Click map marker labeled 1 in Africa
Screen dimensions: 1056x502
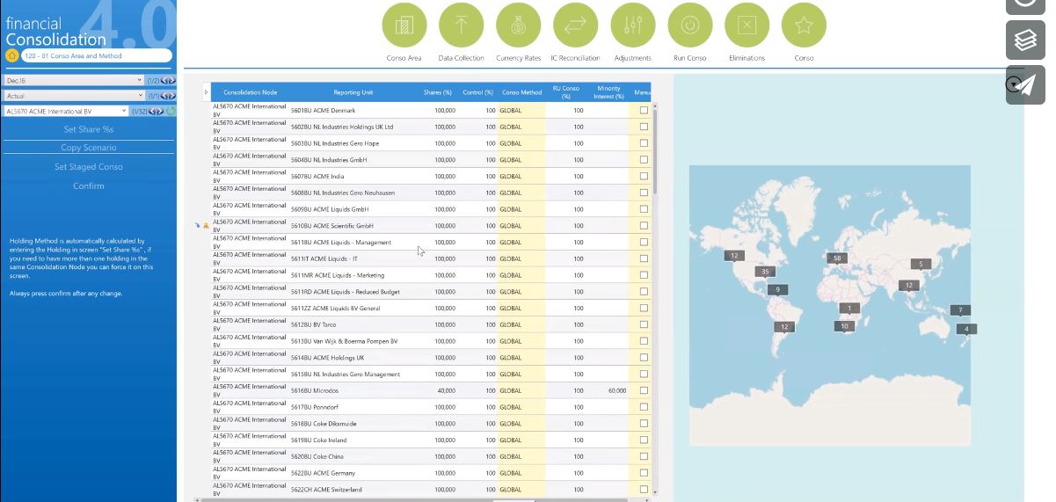848,309
